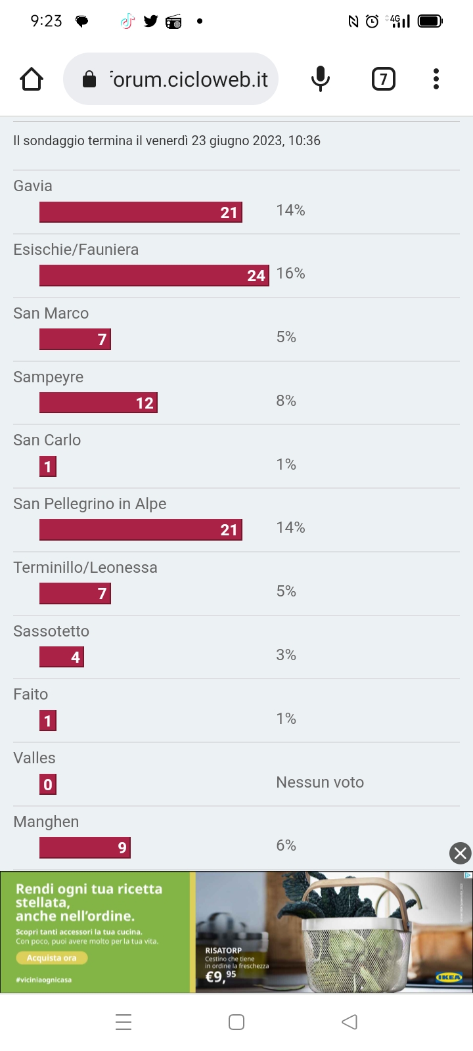473x1051 pixels.
Task: Click the Manghen bar showing 9 votes
Action: click(x=85, y=847)
